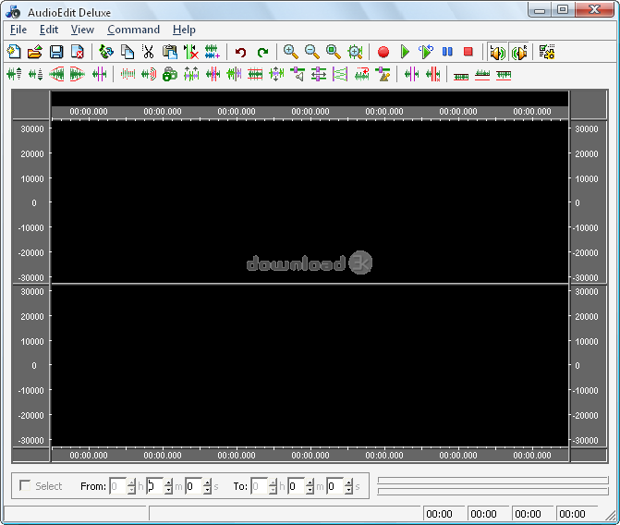Apply volume-down effect (waveform with down arrow)
Image resolution: width=620 pixels, height=525 pixels.
[x=35, y=74]
